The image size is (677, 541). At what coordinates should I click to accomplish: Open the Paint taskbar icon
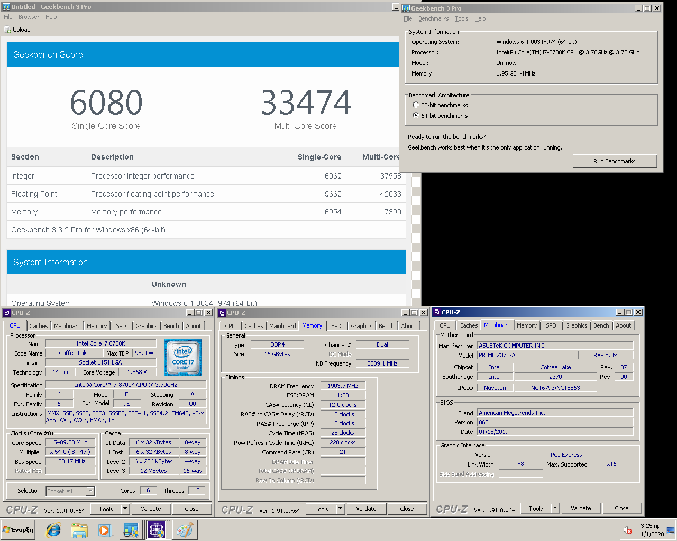(185, 530)
